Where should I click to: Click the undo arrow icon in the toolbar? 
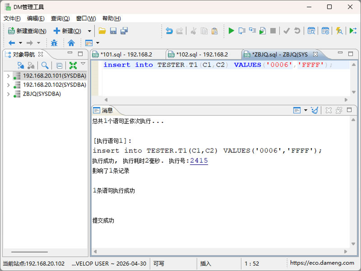click(170, 31)
